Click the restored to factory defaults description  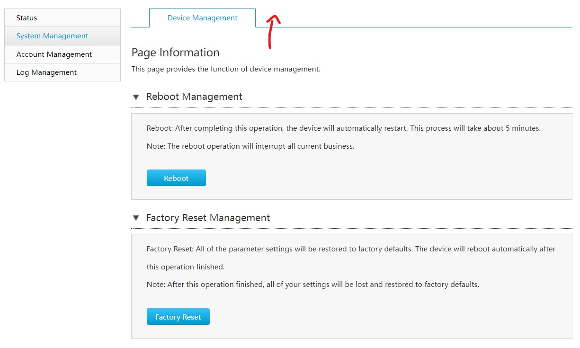coord(351,249)
